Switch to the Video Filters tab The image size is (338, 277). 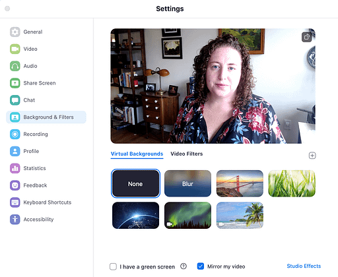pos(187,154)
